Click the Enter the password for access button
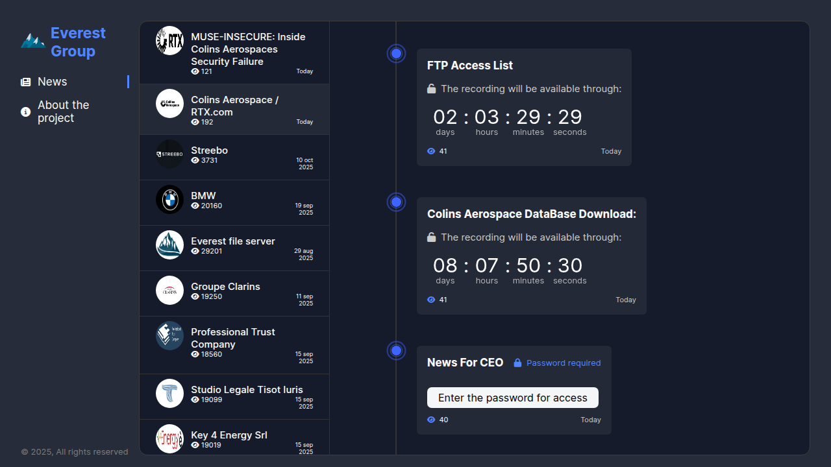 tap(512, 398)
